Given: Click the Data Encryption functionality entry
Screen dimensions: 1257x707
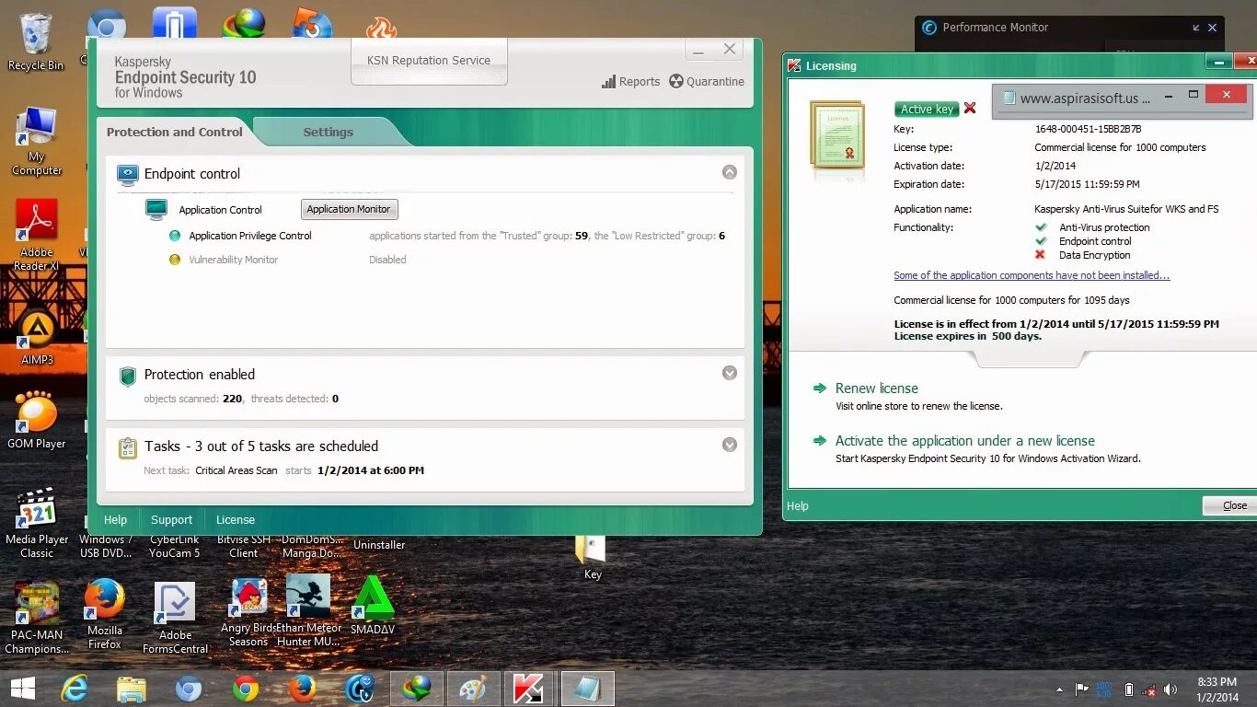Looking at the screenshot, I should tap(1094, 255).
